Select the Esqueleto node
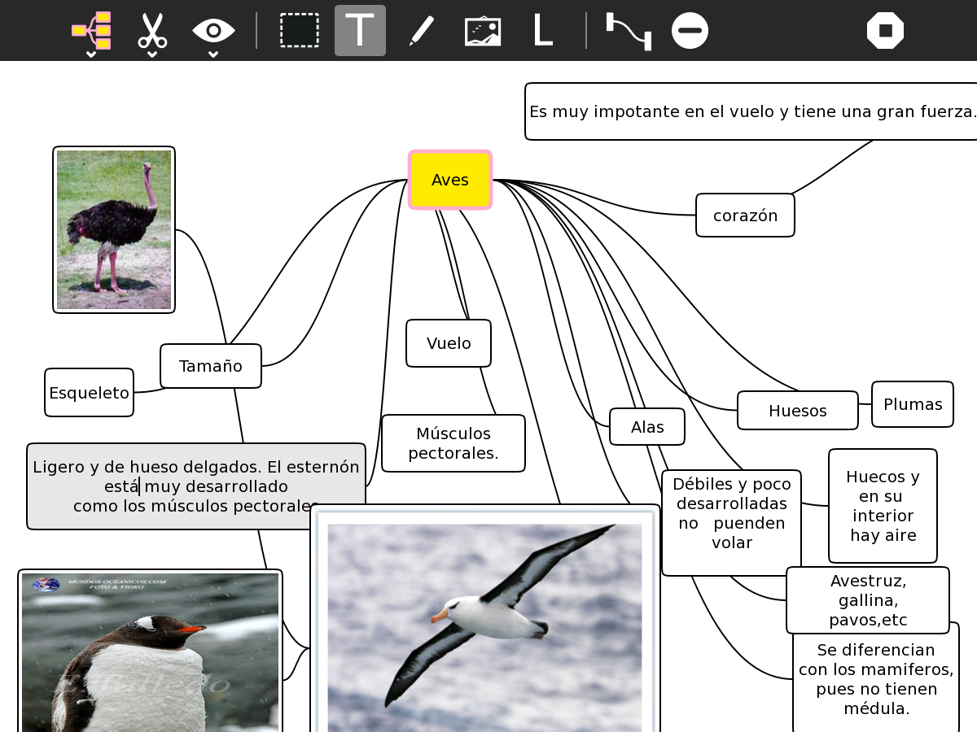 click(x=89, y=393)
